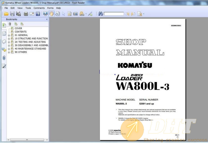Open the File menu
The image size is (208, 143).
[6, 8]
